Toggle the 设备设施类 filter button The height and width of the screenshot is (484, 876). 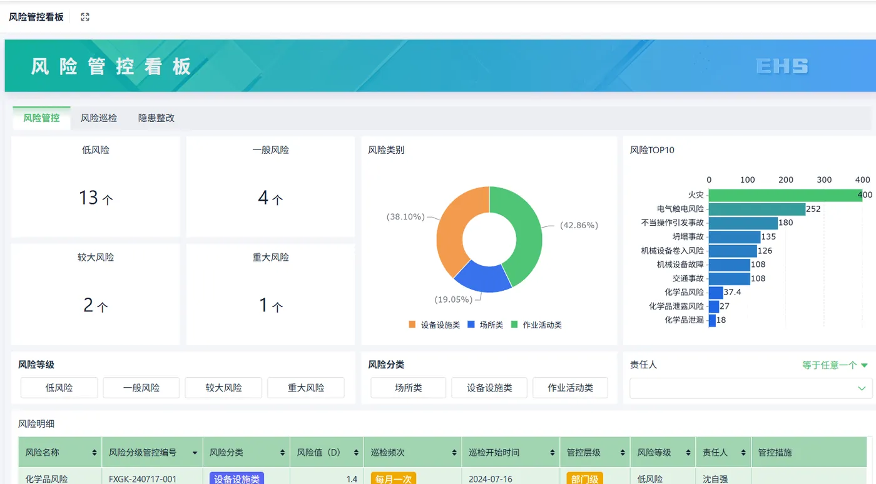489,388
